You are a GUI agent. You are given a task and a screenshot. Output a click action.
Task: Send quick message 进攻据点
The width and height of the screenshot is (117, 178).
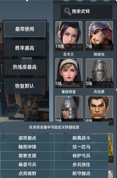[27, 138]
